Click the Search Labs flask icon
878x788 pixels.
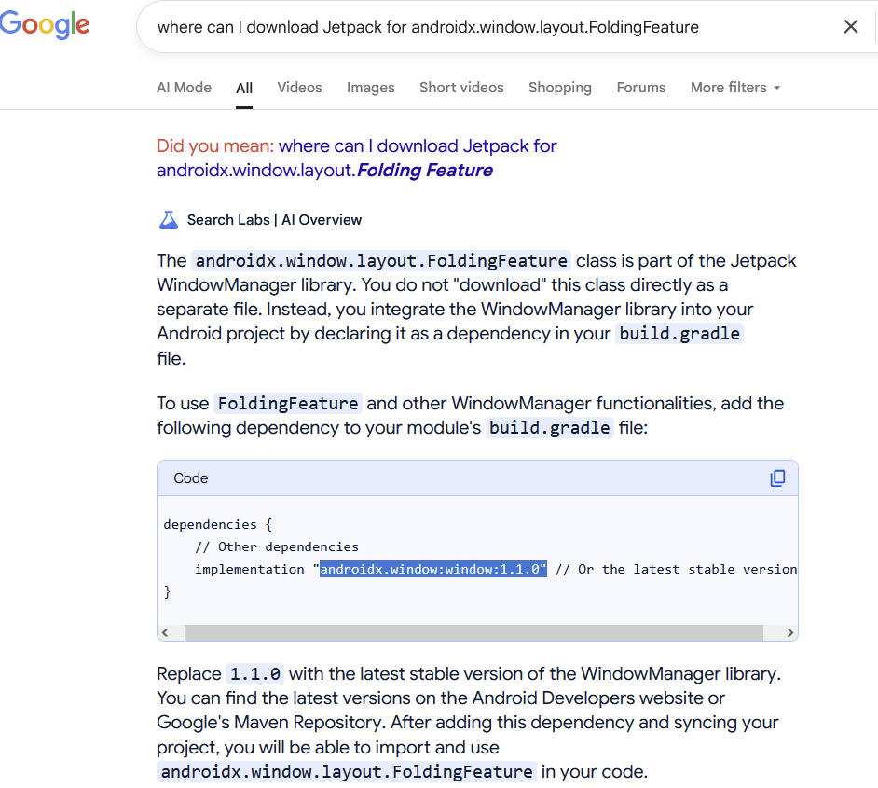(168, 220)
